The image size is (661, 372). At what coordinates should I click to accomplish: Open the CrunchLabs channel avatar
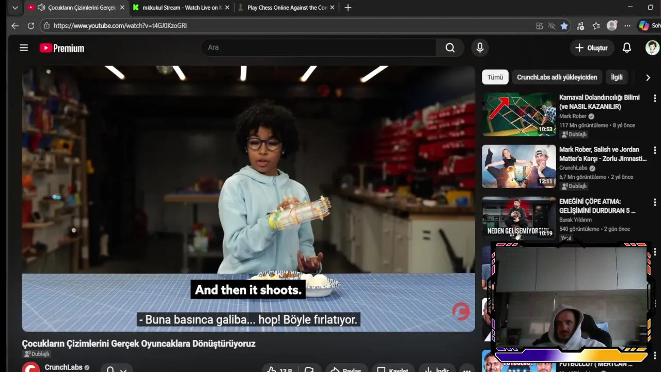tap(31, 367)
